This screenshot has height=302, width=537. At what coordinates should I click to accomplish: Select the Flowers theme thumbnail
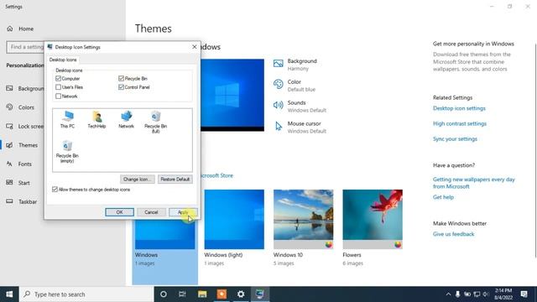pos(373,220)
